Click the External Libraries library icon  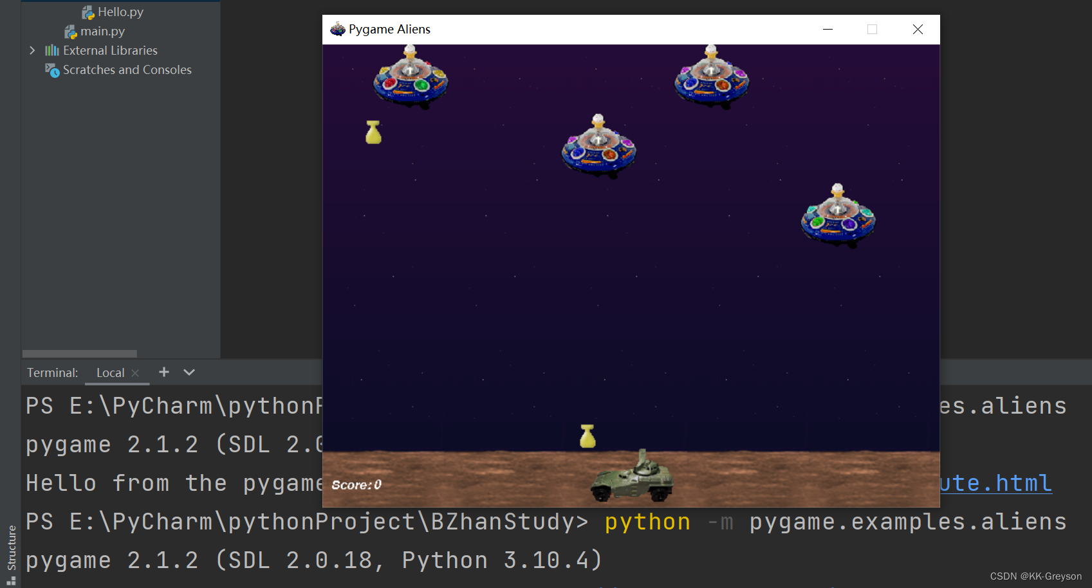point(51,50)
